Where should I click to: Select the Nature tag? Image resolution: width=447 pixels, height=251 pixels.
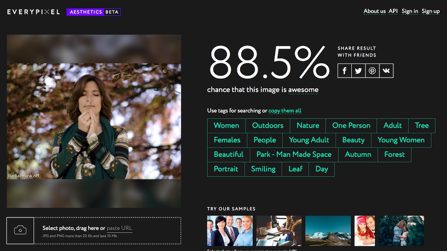point(308,125)
